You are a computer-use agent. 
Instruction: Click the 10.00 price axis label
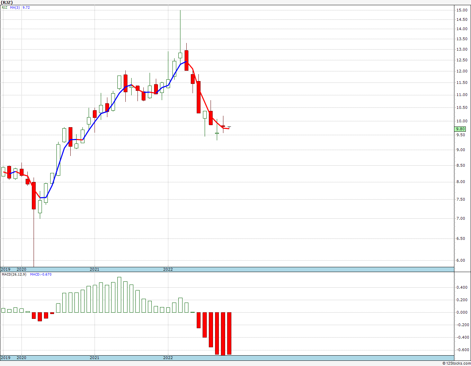click(461, 121)
